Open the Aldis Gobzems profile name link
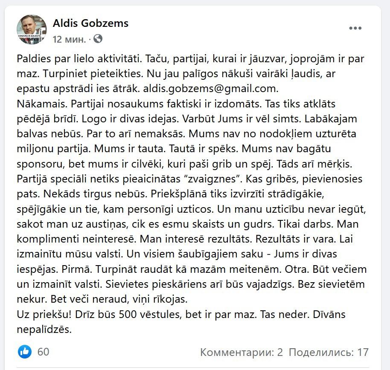The height and width of the screenshot is (370, 390). click(x=90, y=23)
